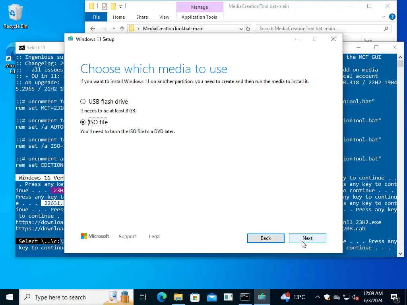Go forward in File Explorer
The width and height of the screenshot is (407, 305).
(x=104, y=29)
